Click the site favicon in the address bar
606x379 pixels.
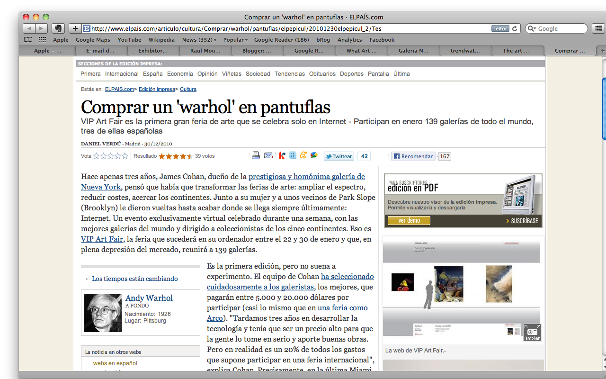pyautogui.click(x=87, y=28)
